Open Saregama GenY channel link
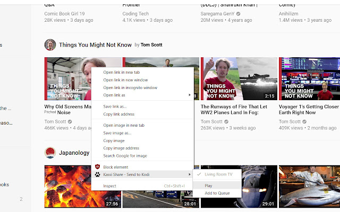 tap(217, 14)
